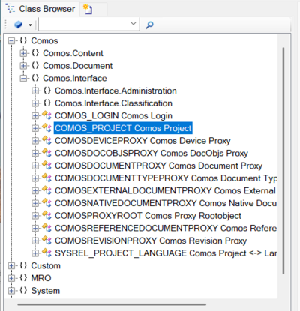
Task: Expand the System namespace
Action: pyautogui.click(x=11, y=291)
